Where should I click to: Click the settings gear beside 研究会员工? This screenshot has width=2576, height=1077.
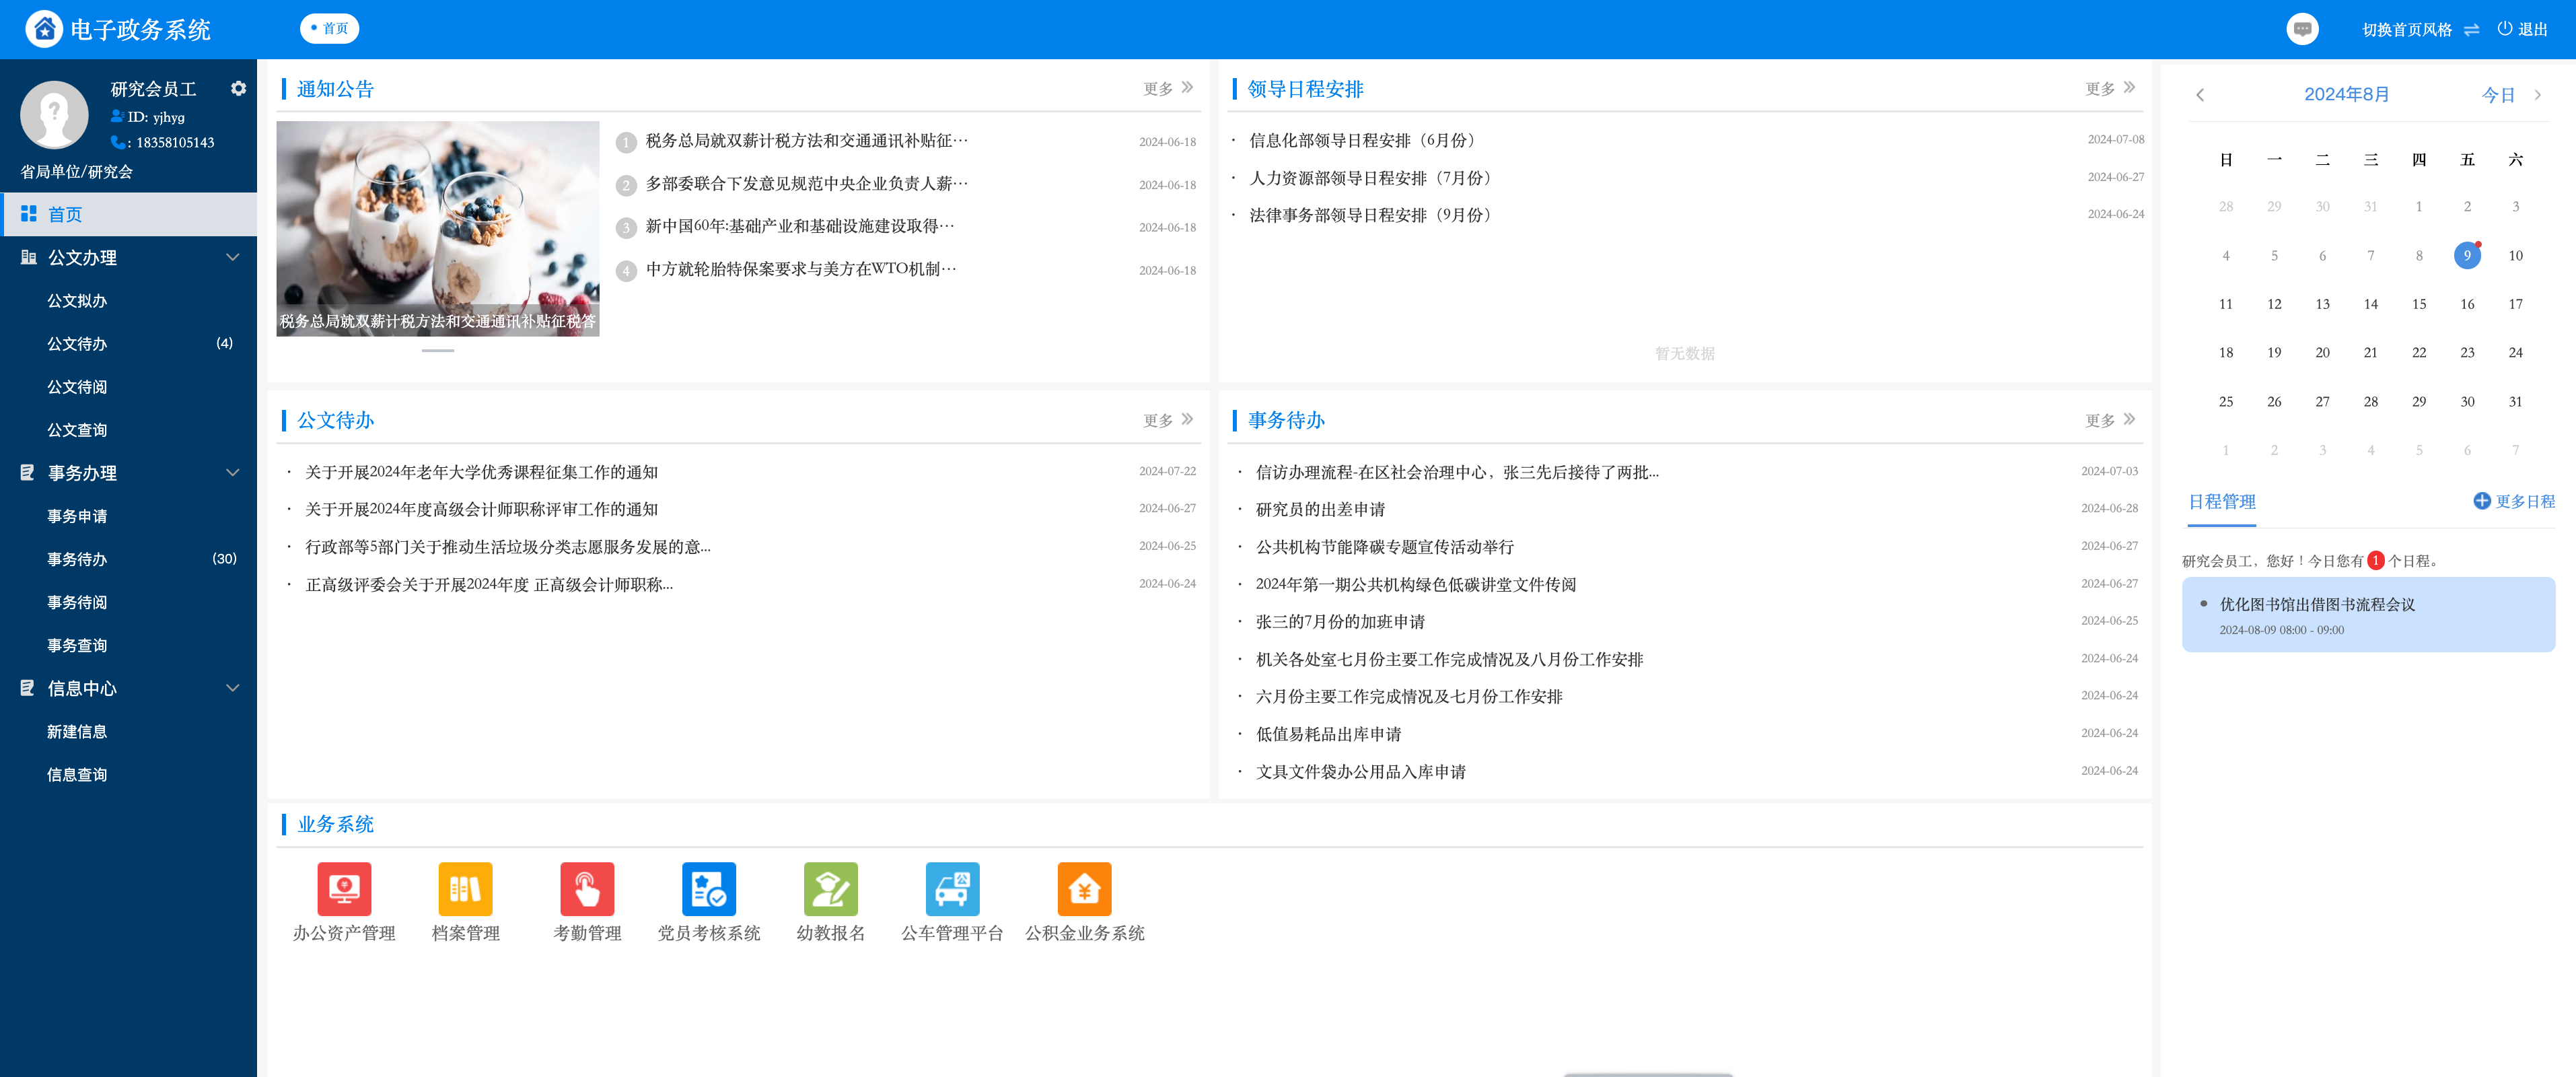(x=238, y=88)
